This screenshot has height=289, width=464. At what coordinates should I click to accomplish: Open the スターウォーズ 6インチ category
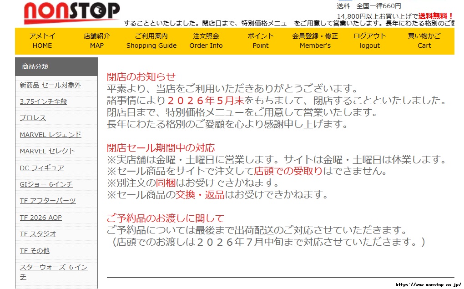pos(54,272)
